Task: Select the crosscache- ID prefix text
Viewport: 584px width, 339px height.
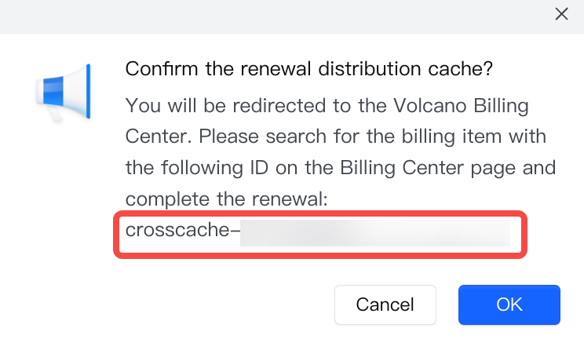Action: [182, 233]
